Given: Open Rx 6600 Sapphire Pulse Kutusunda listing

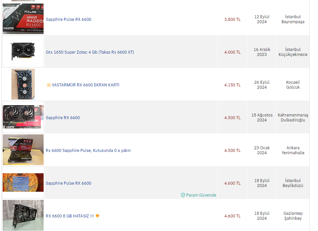Looking at the screenshot, I should pos(88,151).
